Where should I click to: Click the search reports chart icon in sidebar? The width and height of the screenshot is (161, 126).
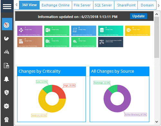[6, 52]
